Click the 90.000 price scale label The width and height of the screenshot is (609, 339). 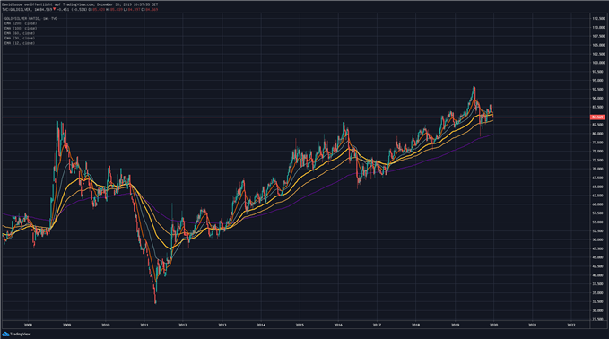[x=598, y=99]
